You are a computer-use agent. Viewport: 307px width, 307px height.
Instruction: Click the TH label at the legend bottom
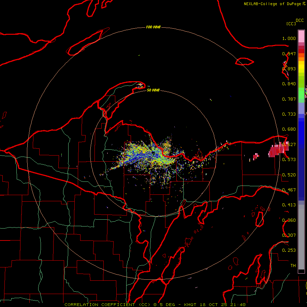tap(293, 265)
